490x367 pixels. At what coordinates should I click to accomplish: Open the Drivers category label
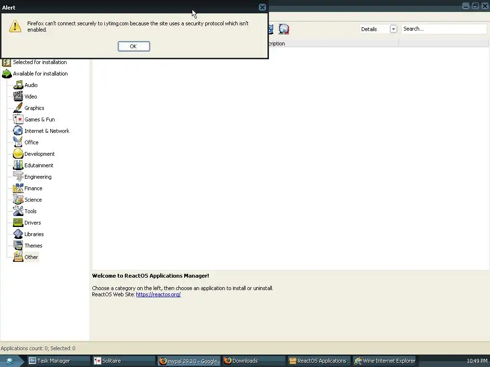pos(33,223)
